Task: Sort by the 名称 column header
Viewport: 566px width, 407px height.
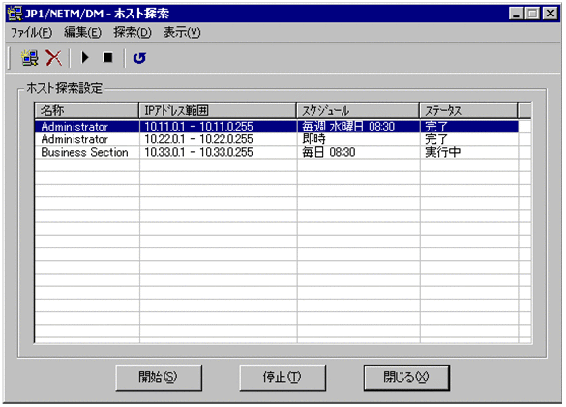Action: (87, 110)
